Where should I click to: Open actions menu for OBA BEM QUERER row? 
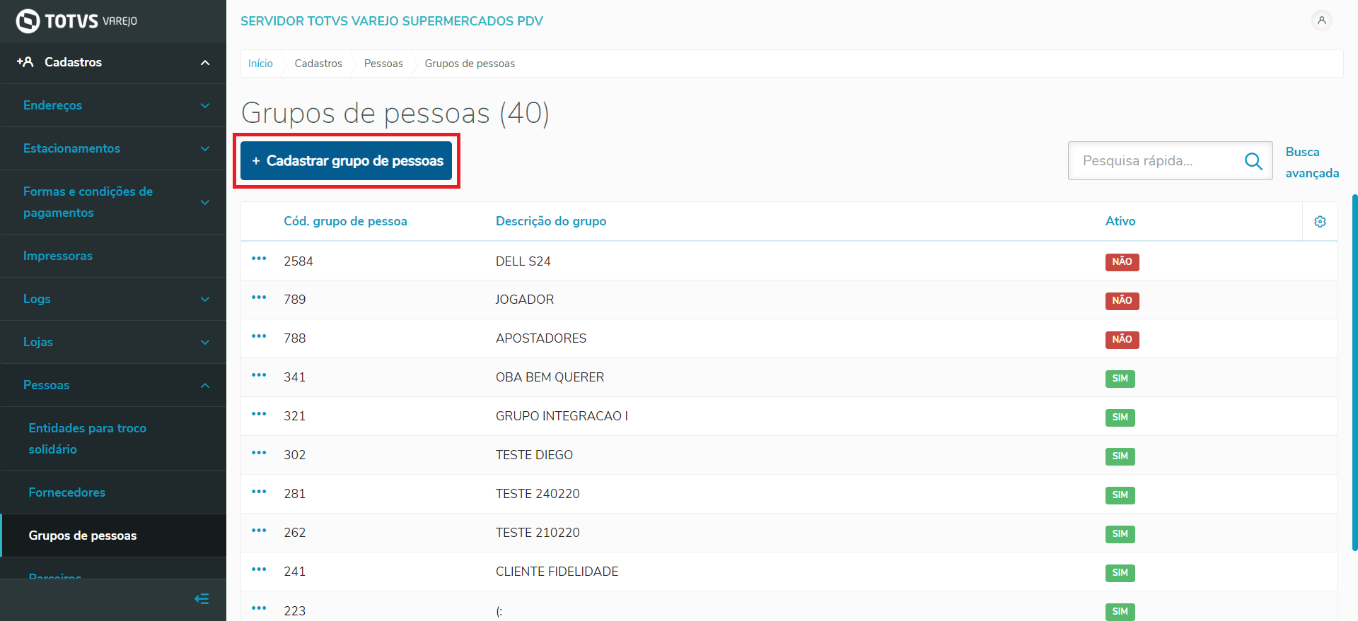[x=259, y=375]
